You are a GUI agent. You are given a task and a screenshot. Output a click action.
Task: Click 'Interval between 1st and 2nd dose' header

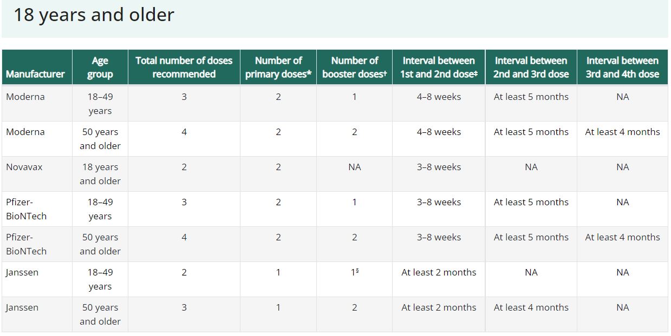[x=439, y=68]
